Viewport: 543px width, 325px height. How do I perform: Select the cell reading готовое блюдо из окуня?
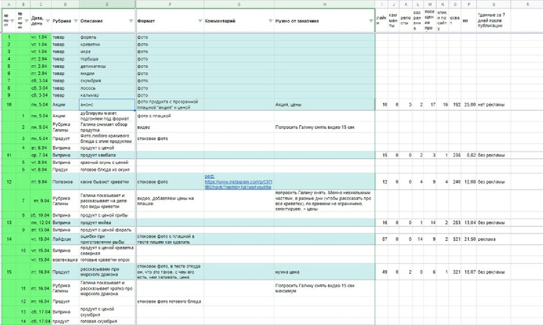coord(107,170)
